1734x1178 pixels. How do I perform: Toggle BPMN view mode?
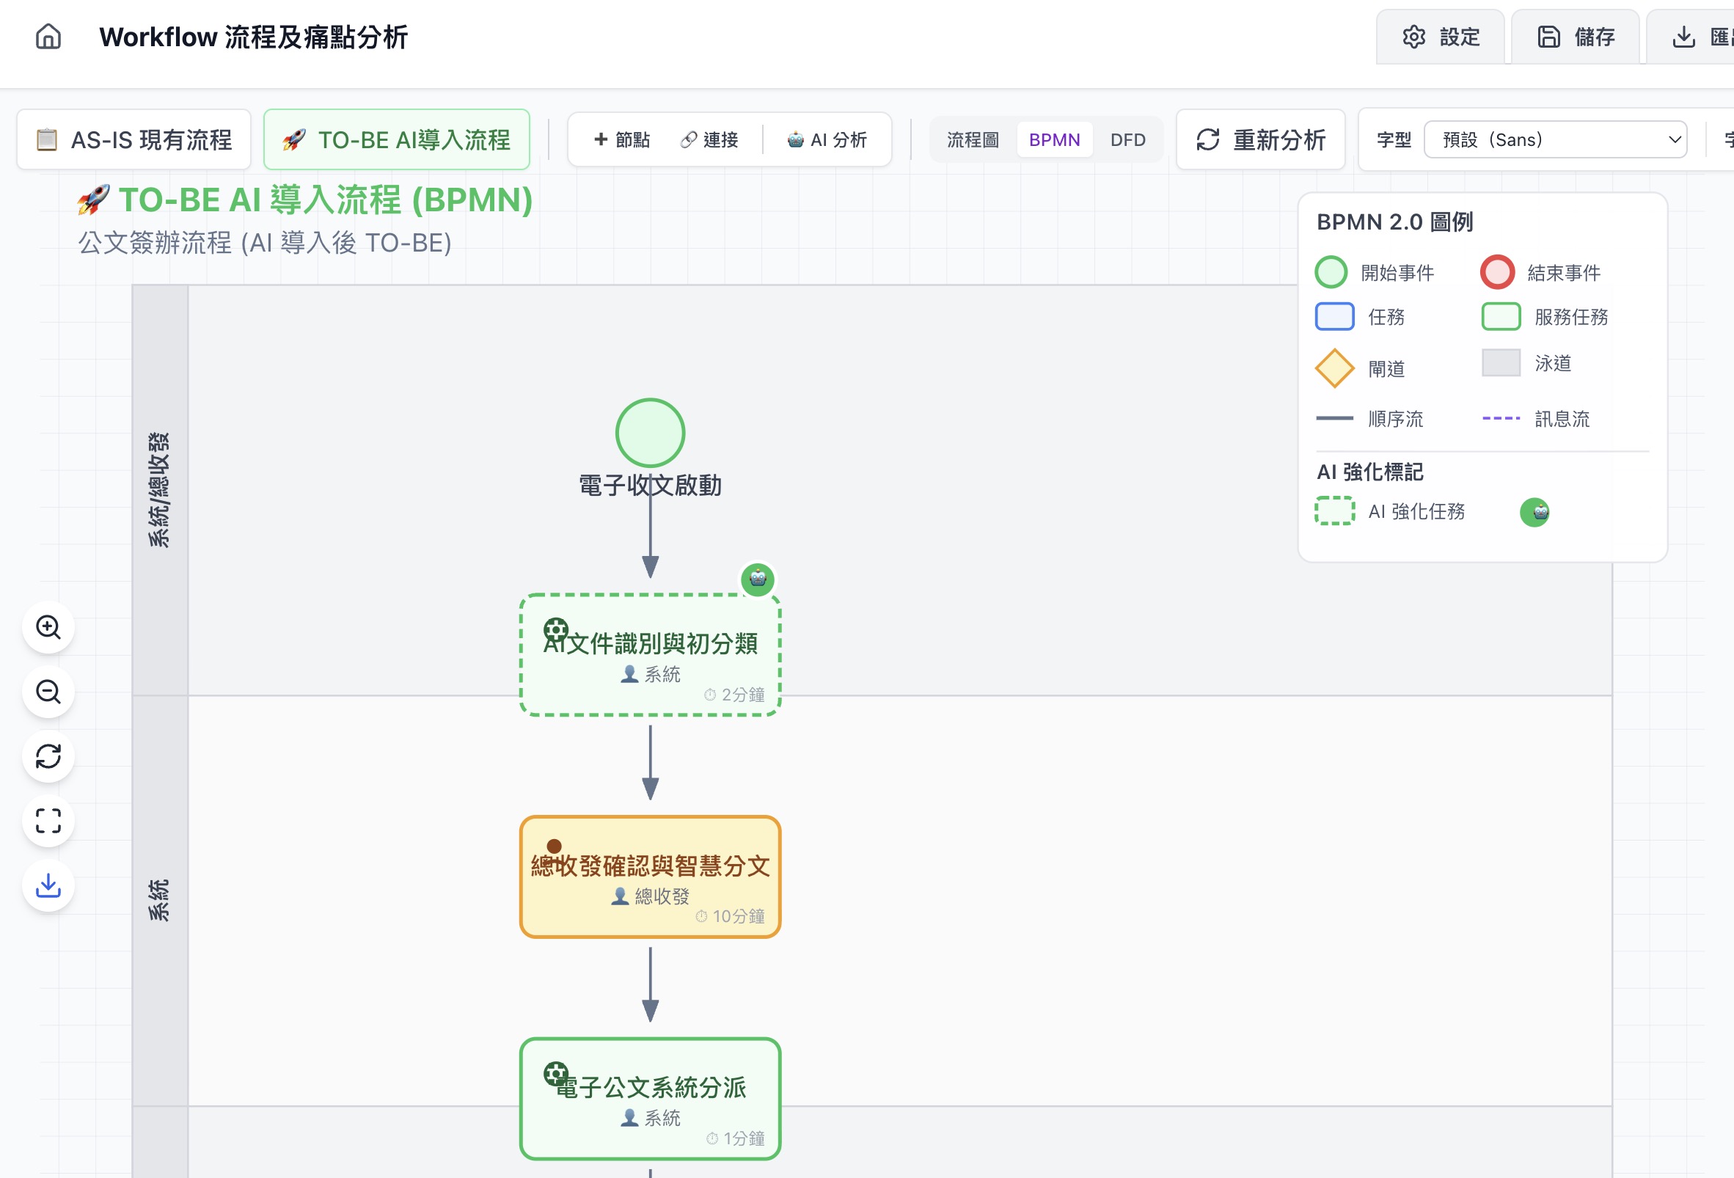pyautogui.click(x=1054, y=139)
